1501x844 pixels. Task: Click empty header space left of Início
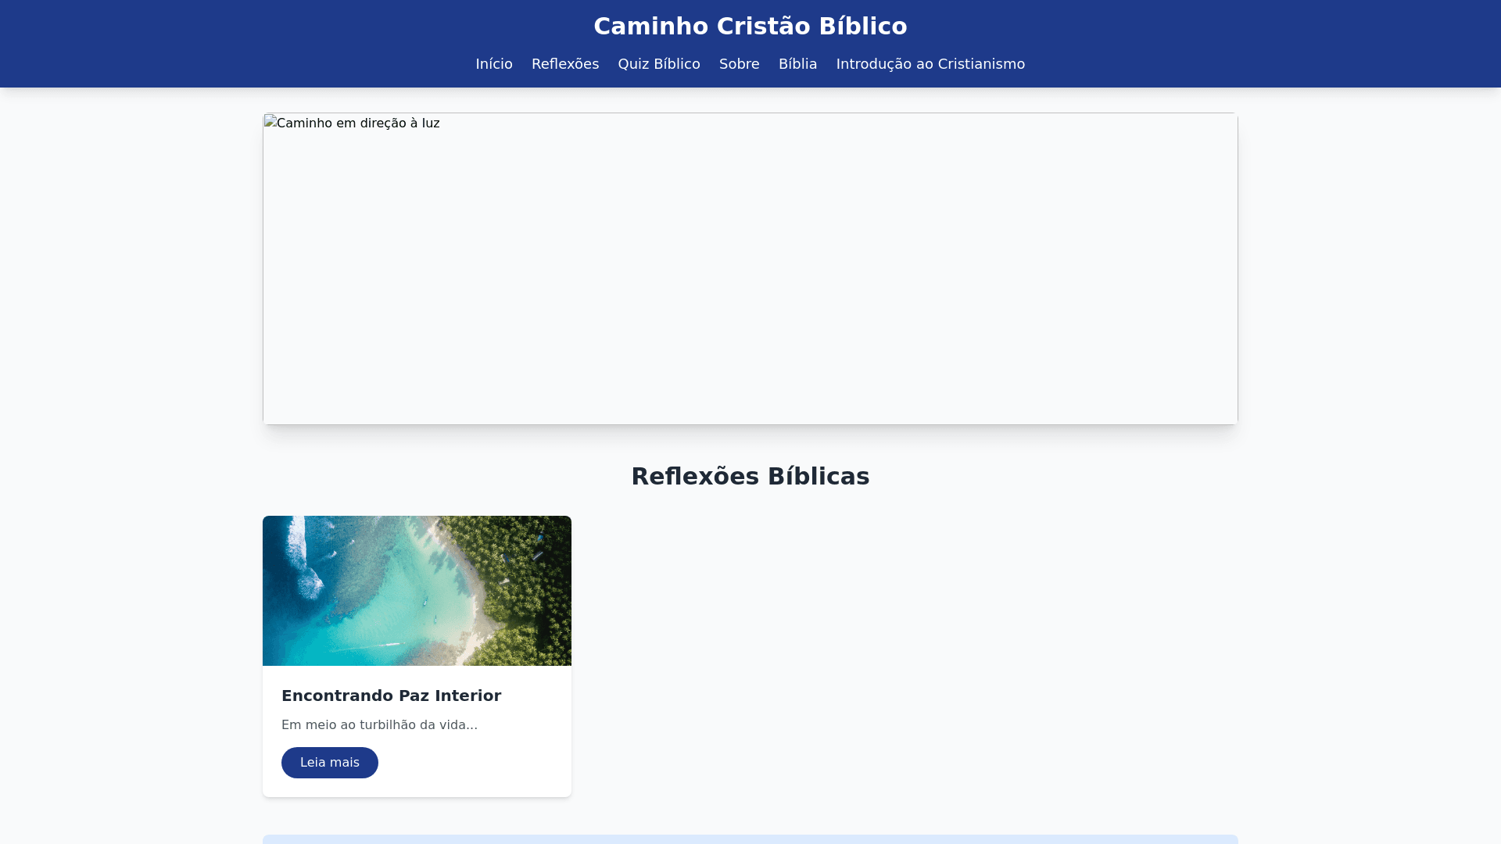(x=235, y=64)
